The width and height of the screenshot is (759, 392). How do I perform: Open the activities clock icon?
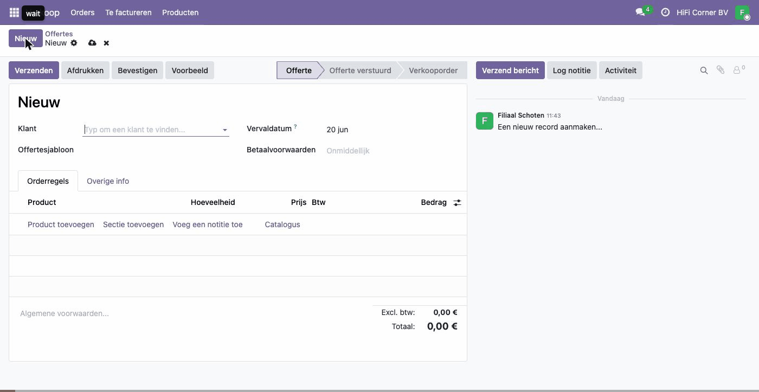(665, 12)
